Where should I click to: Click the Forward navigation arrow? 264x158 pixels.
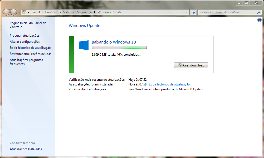coord(13,12)
